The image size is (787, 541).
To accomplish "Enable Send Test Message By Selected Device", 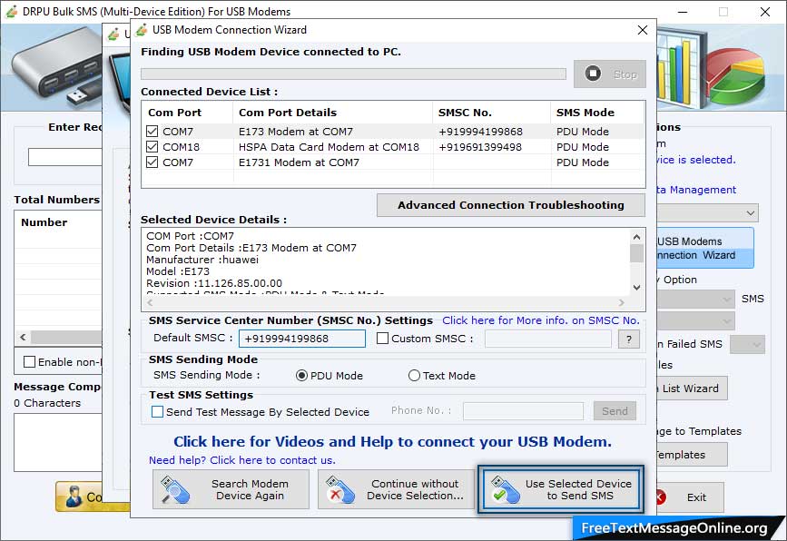I will [157, 412].
